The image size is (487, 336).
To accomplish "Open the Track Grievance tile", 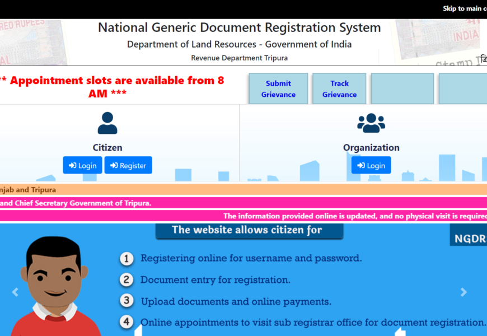I will (x=339, y=88).
